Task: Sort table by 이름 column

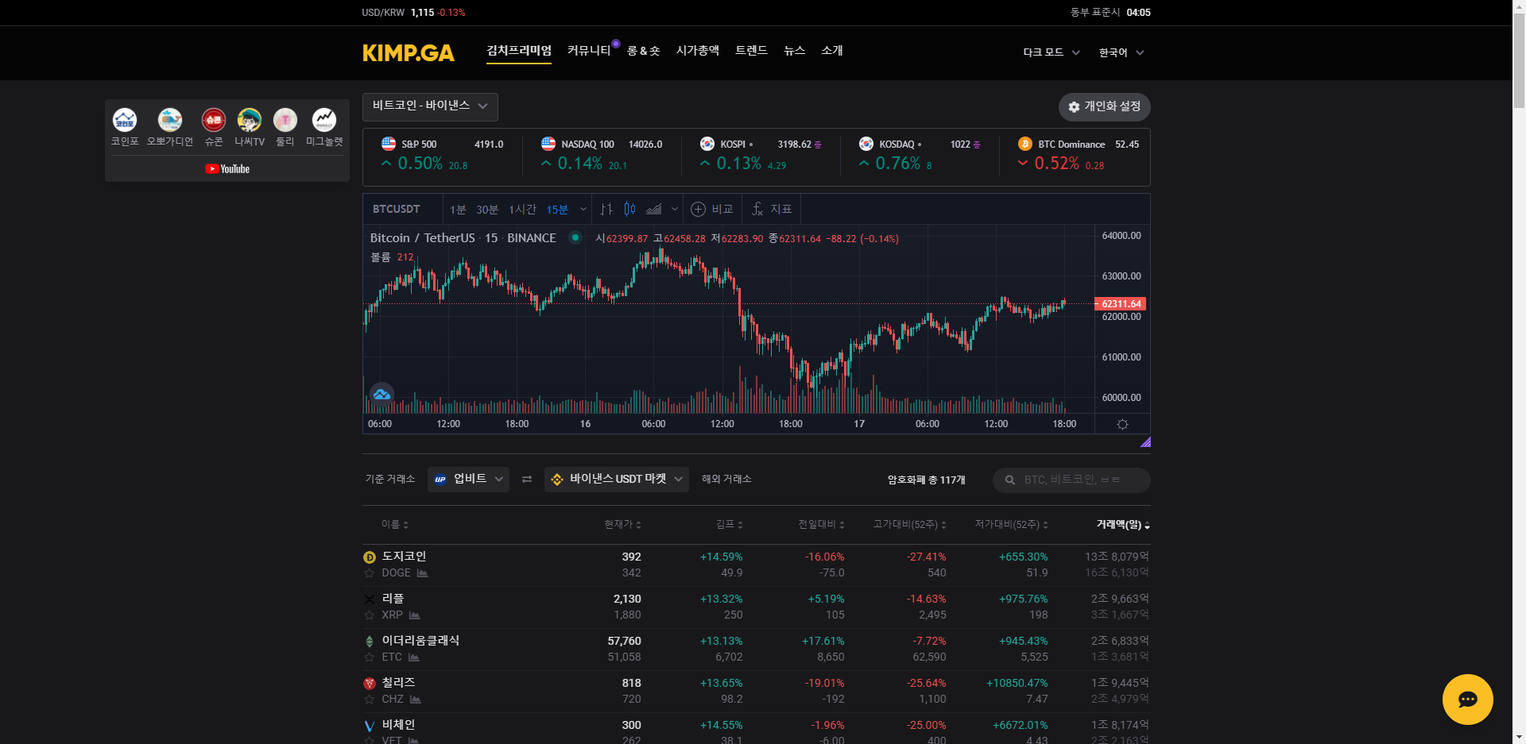Action: (394, 524)
